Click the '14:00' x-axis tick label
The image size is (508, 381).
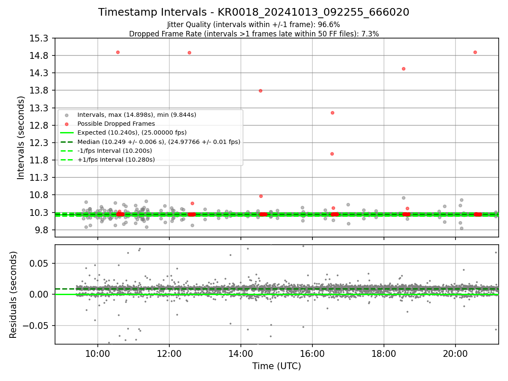[x=241, y=353]
